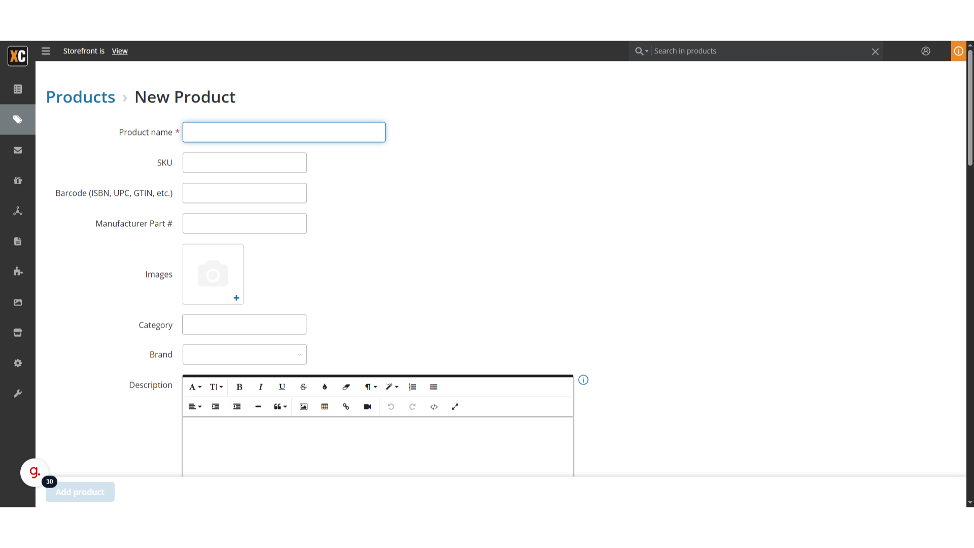974x548 pixels.
Task: Open the hamburger menu icon
Action: (x=46, y=51)
